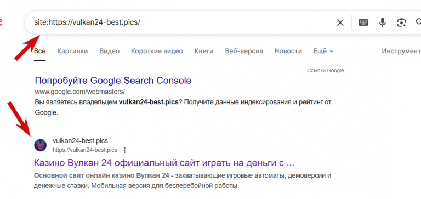This screenshot has width=421, height=199.
Task: Open the Книги tab
Action: point(204,51)
